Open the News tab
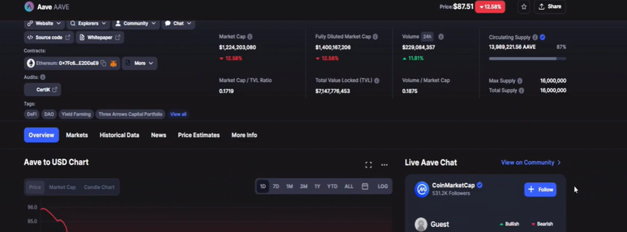Image resolution: width=627 pixels, height=232 pixels. [x=159, y=135]
